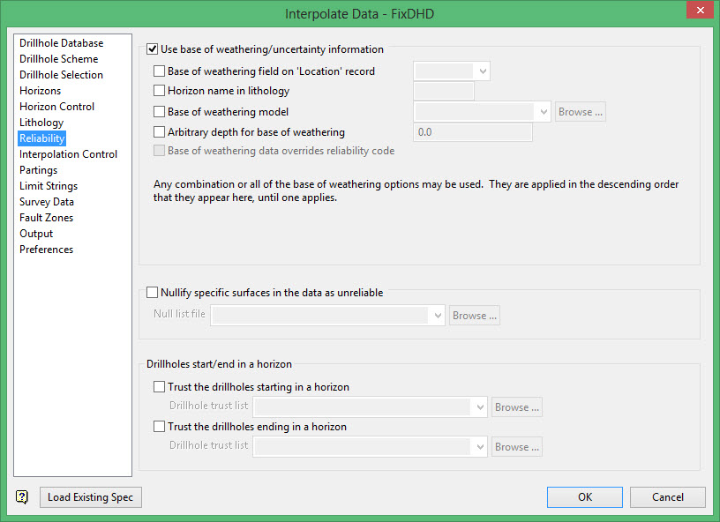Close the Interpolate Data dialog

click(x=699, y=12)
